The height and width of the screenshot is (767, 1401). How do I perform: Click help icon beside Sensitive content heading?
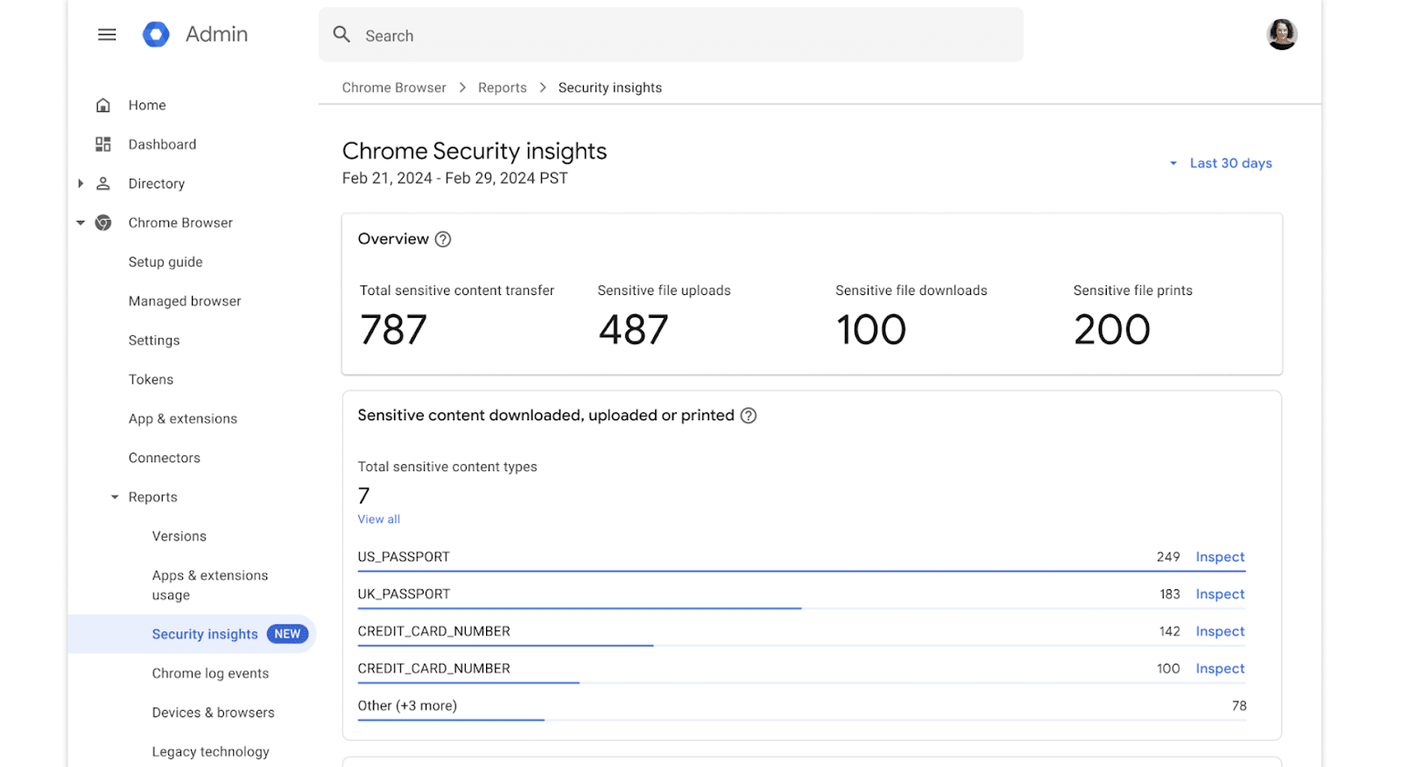click(749, 416)
